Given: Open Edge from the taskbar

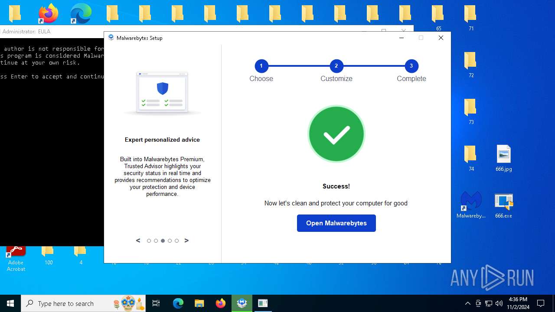Looking at the screenshot, I should 178,303.
